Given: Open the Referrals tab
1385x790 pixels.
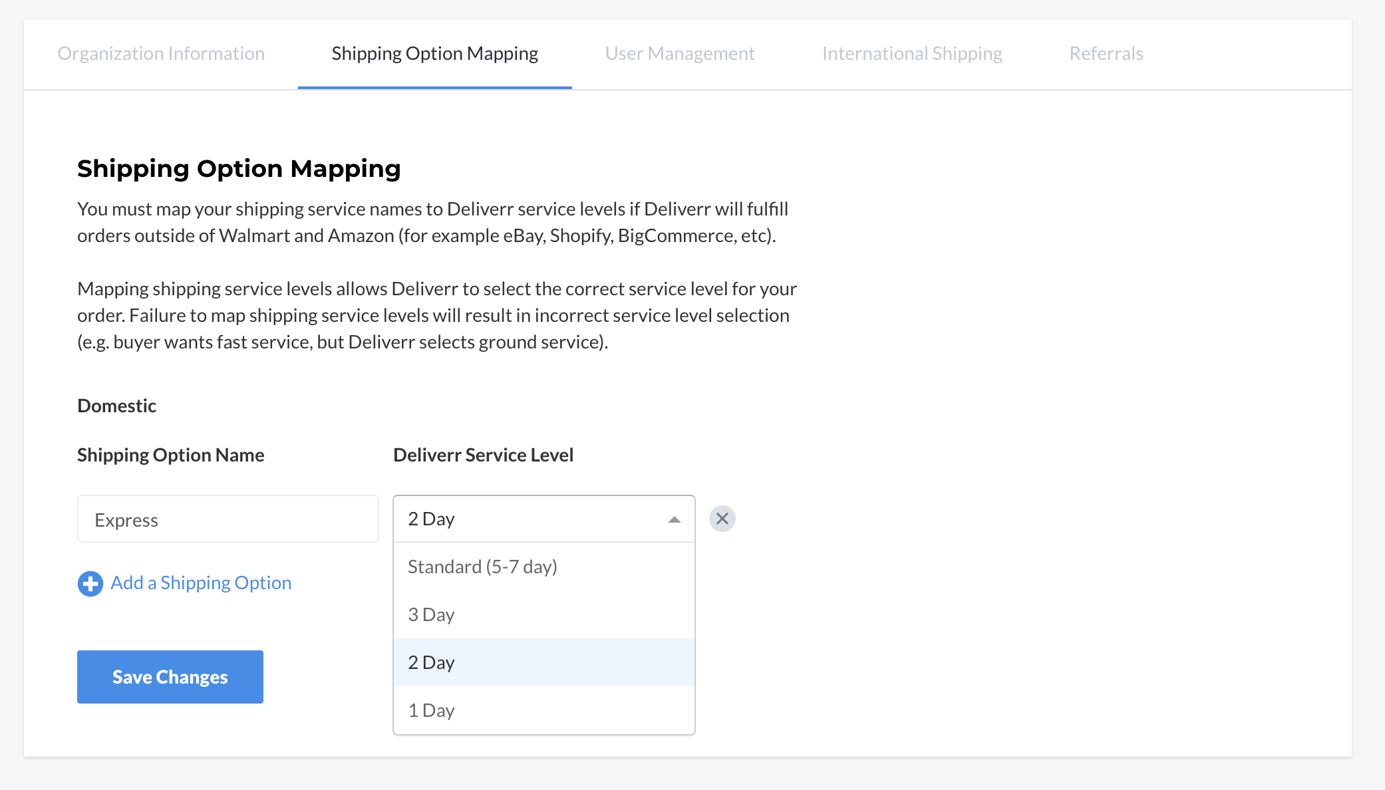Looking at the screenshot, I should click(1106, 53).
